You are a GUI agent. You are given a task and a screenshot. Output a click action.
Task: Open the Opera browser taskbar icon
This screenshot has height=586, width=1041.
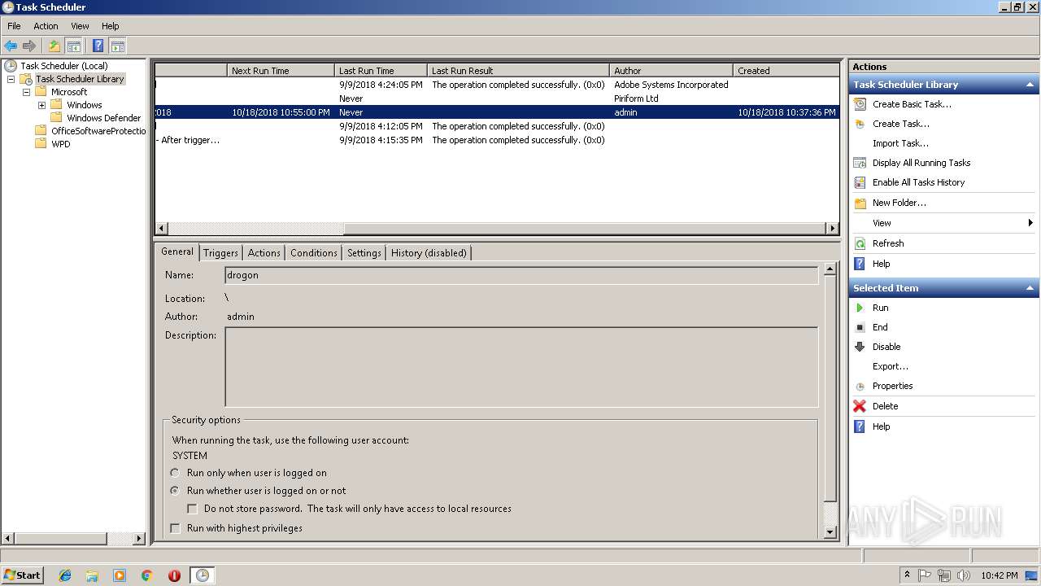pos(174,575)
